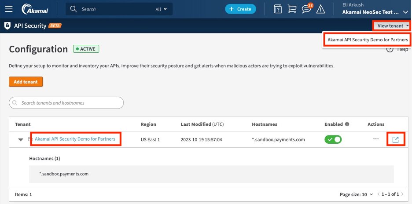Image resolution: width=412 pixels, height=204 pixels.
Task: Click the Region column header
Action: point(148,124)
